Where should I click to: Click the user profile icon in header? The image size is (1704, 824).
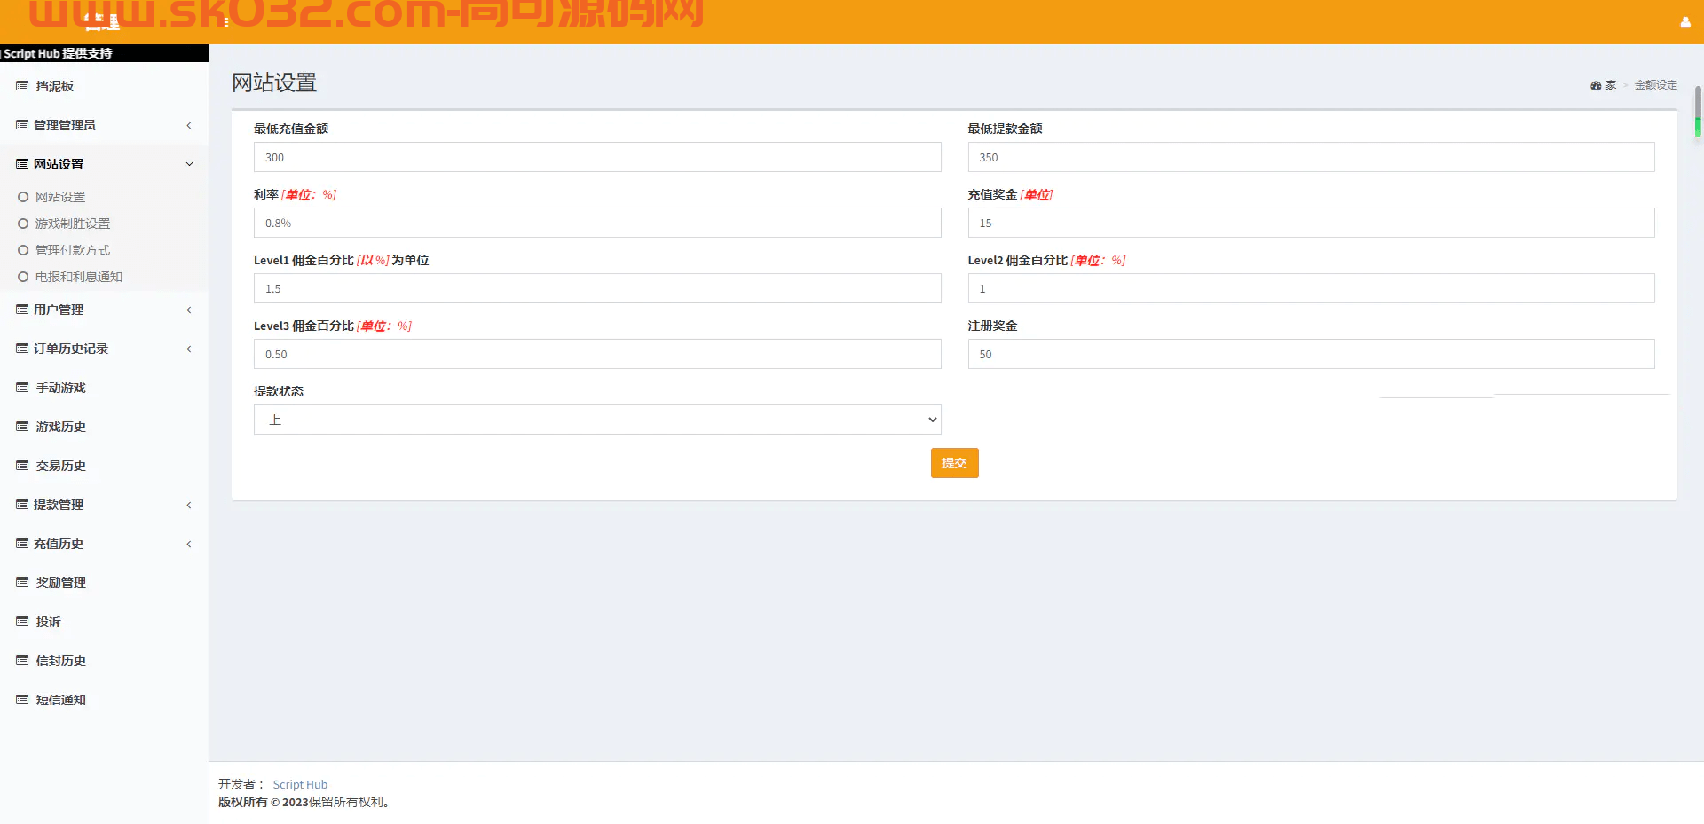pyautogui.click(x=1684, y=22)
